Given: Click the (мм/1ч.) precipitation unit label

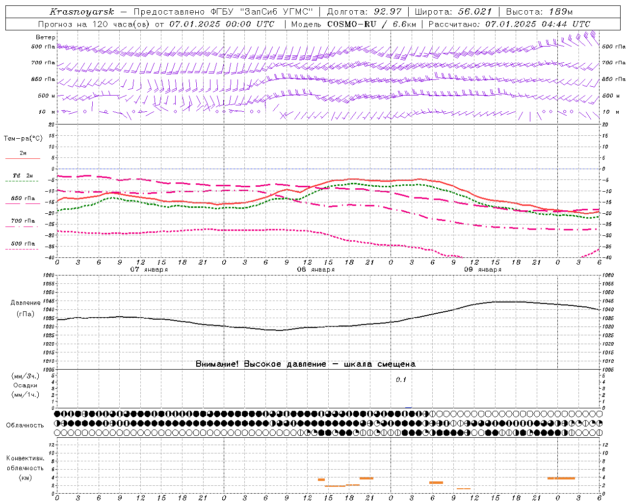Looking at the screenshot, I should 26,395.
